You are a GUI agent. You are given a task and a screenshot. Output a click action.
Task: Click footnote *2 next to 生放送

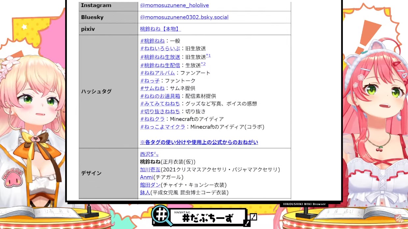pyautogui.click(x=203, y=64)
